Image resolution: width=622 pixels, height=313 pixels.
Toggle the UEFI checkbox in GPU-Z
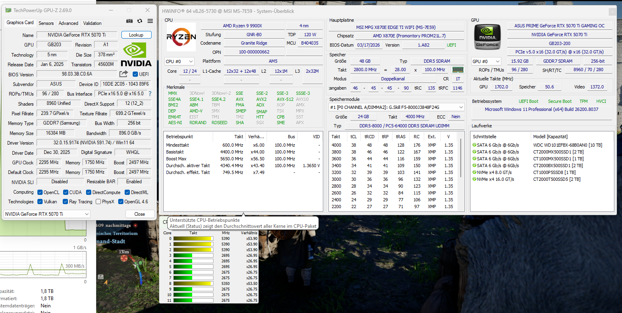135,74
